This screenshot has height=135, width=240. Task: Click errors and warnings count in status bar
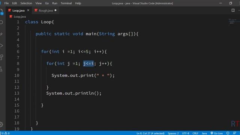coord(5,133)
